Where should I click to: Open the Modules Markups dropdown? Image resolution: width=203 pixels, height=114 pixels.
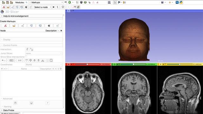46,2
